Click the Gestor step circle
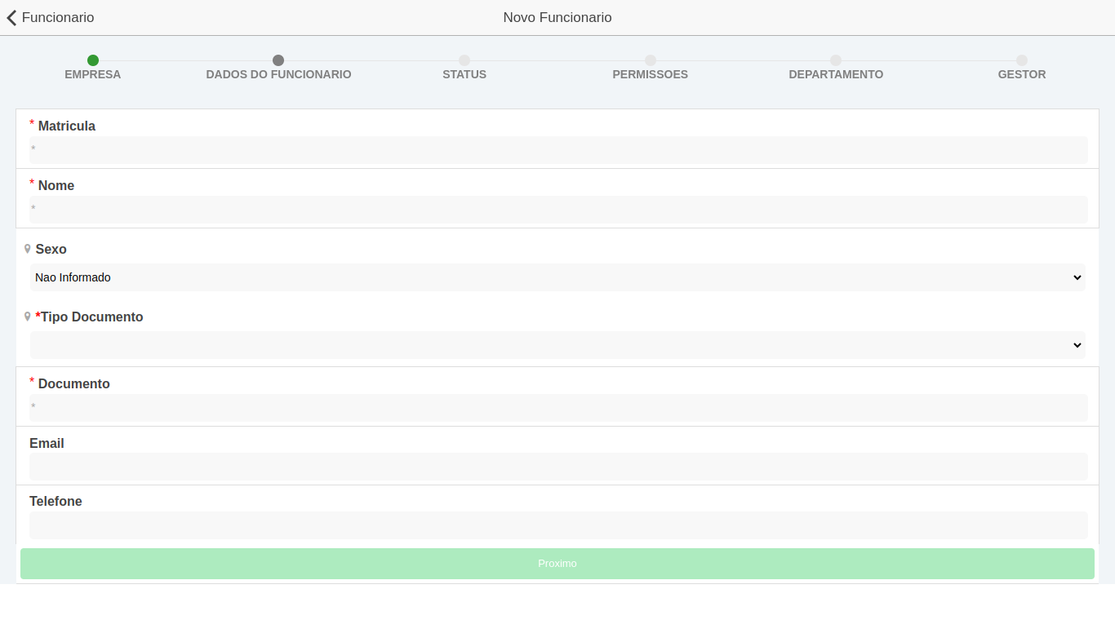 click(1022, 60)
